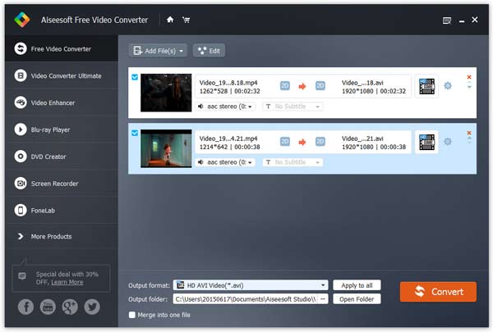The width and height of the screenshot is (493, 332).
Task: Click HD format film icon for Video_...18.avi
Action: (x=426, y=86)
